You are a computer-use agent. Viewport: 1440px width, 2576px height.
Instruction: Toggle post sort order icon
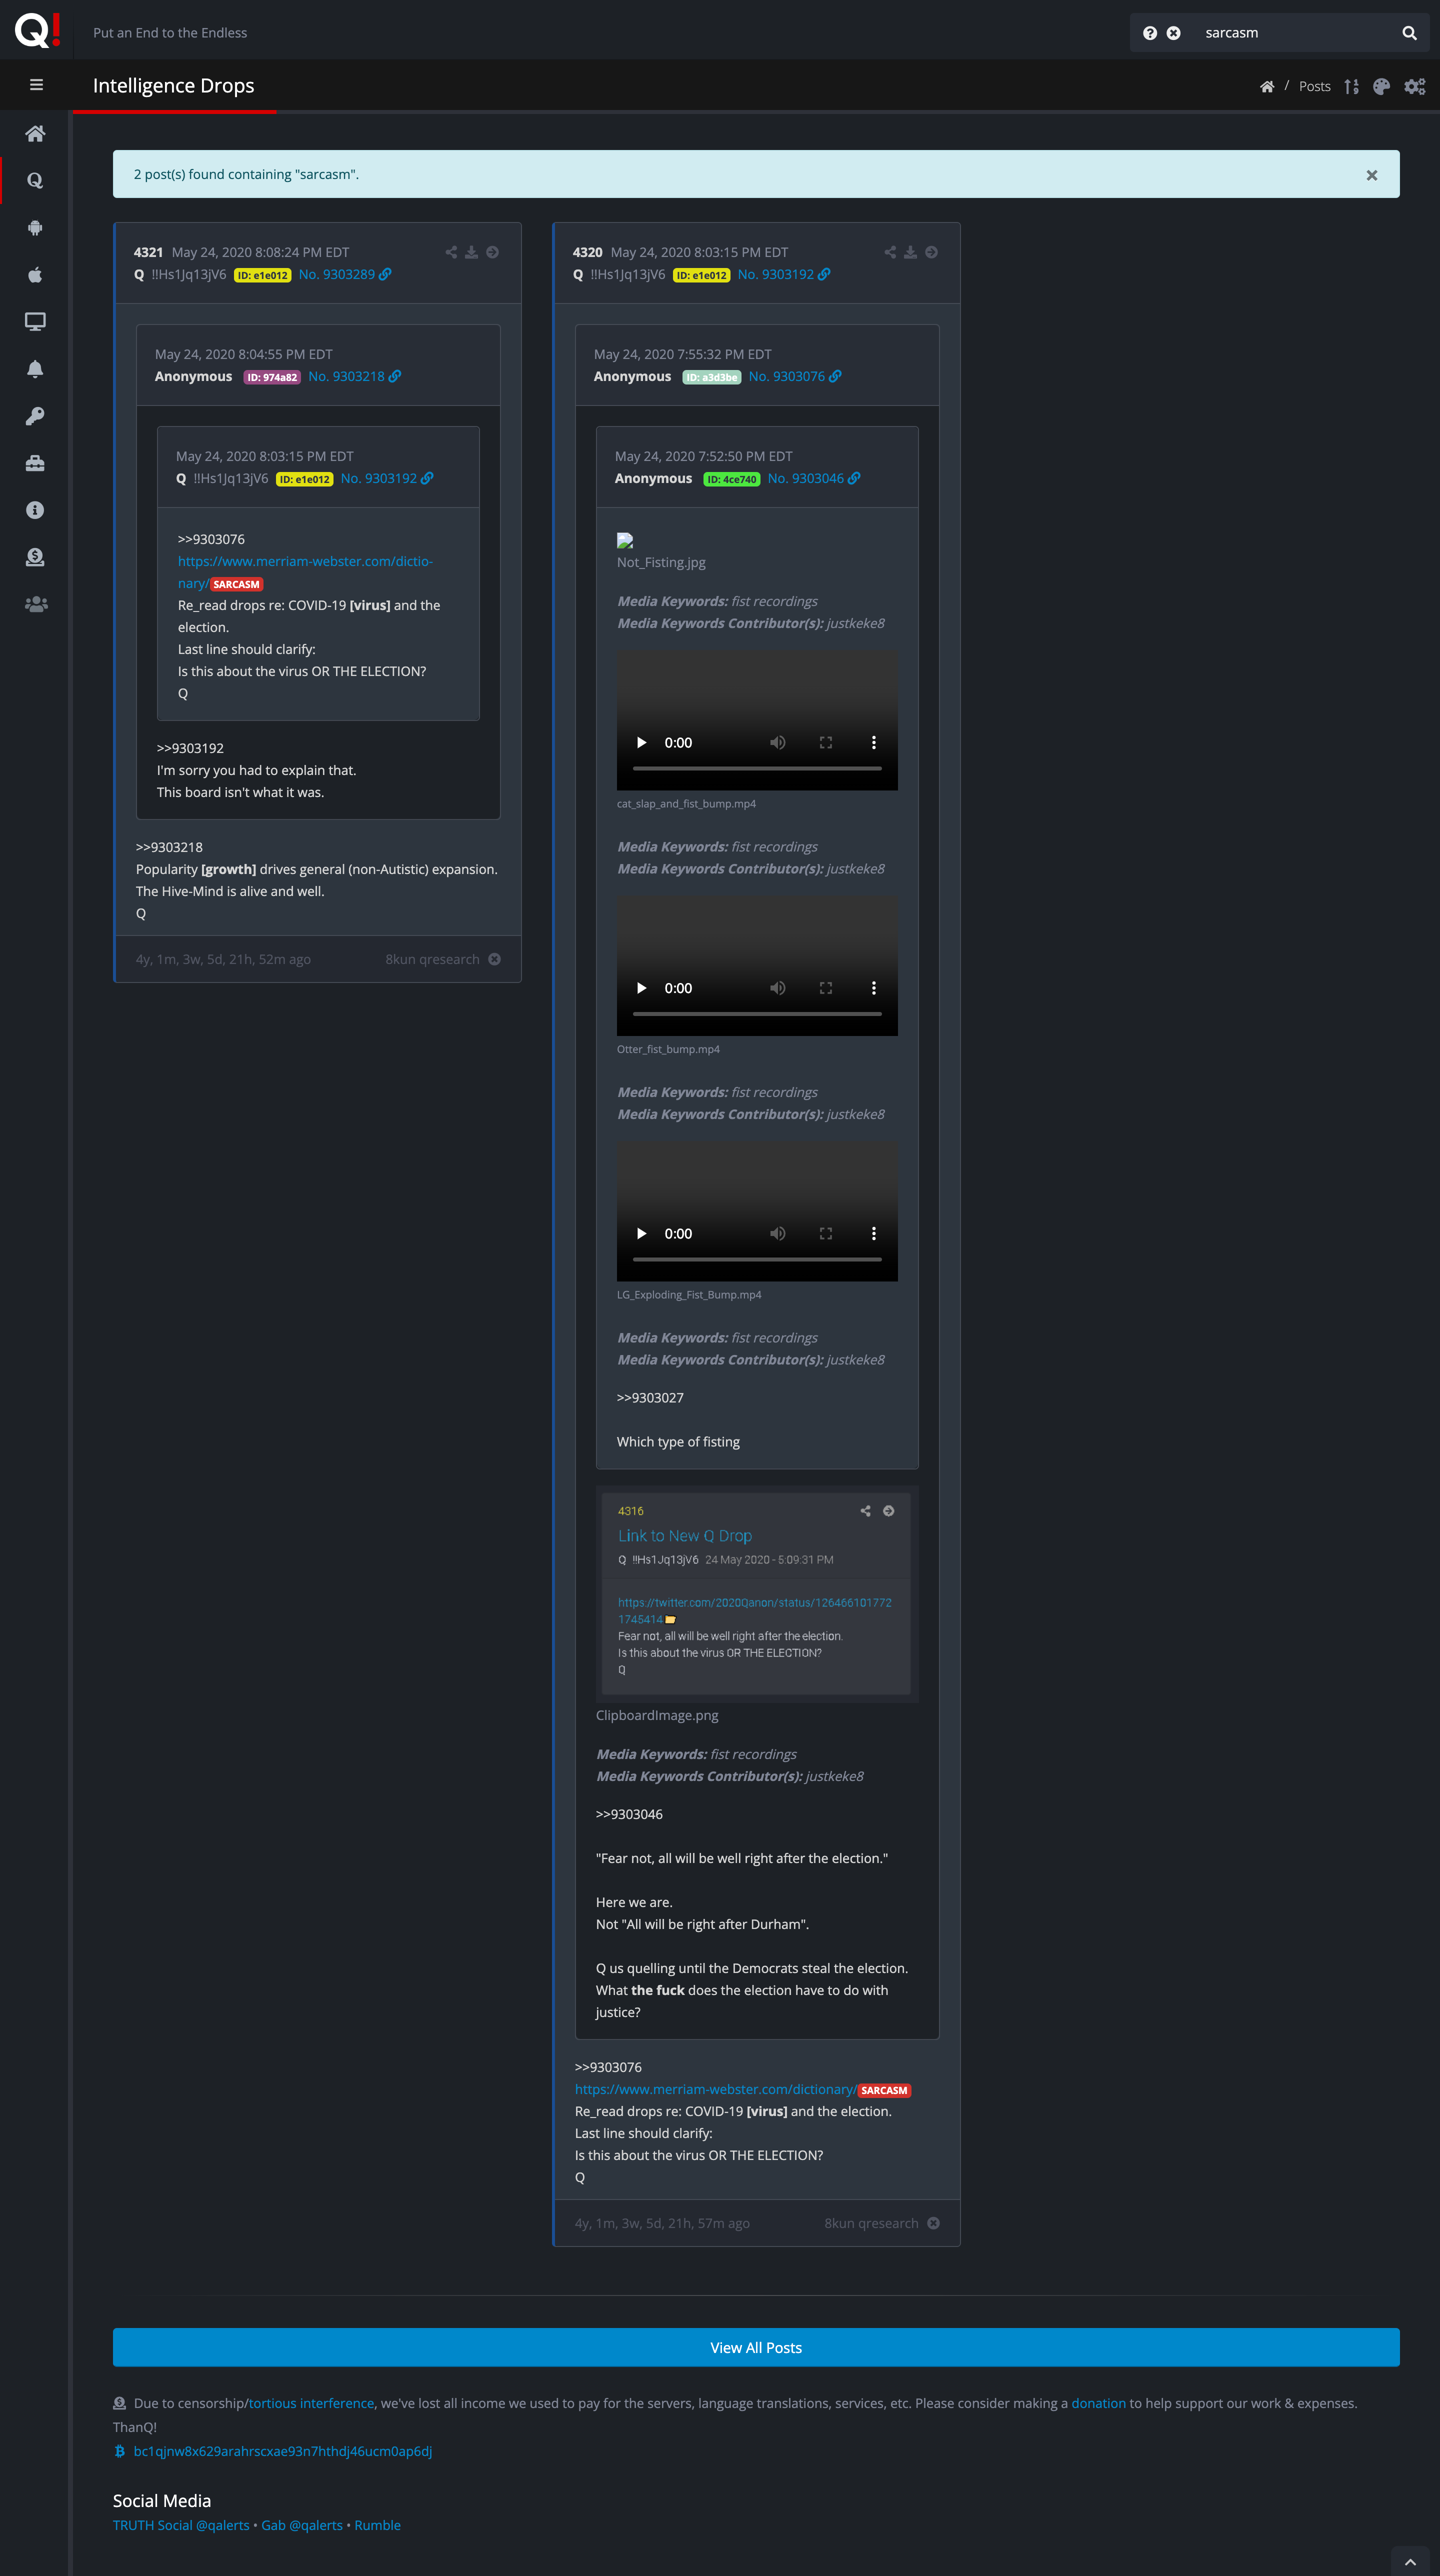[x=1352, y=87]
